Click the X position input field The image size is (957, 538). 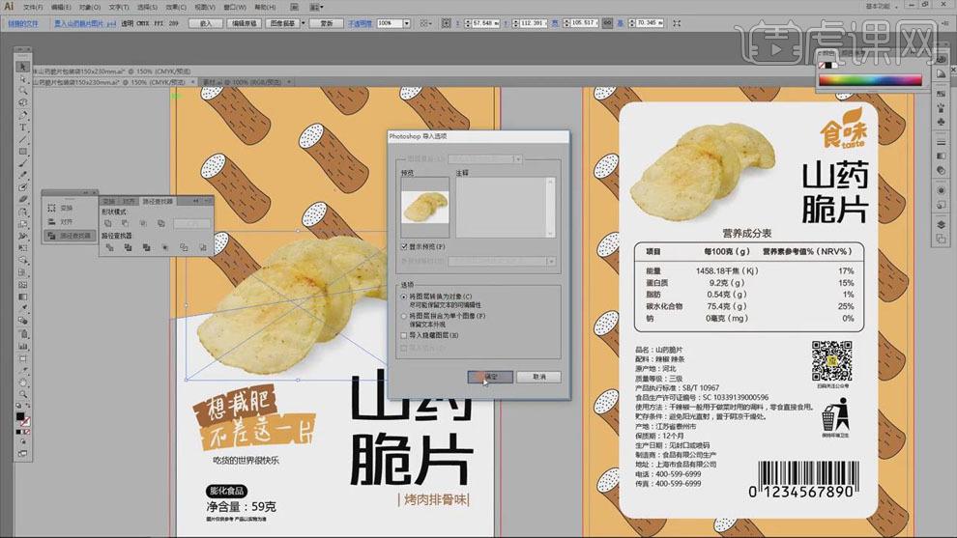(x=485, y=23)
